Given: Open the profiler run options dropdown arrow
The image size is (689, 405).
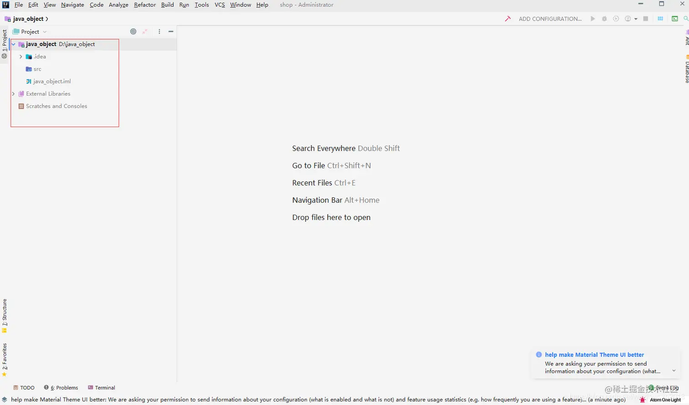Looking at the screenshot, I should coord(636,19).
